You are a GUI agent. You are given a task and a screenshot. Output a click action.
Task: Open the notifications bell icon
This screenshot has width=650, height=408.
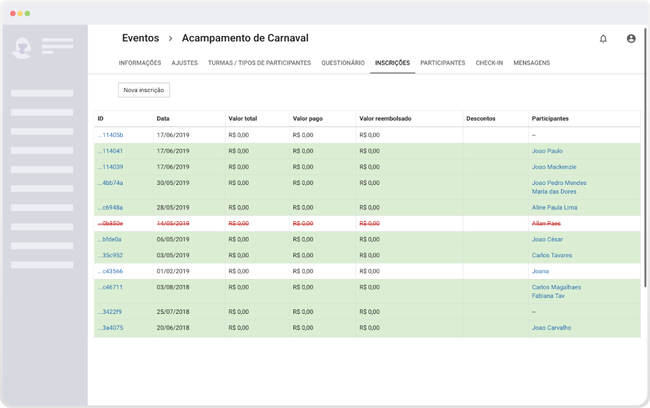point(603,38)
